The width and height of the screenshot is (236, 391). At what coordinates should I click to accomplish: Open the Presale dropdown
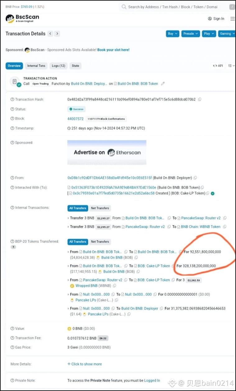190,34
